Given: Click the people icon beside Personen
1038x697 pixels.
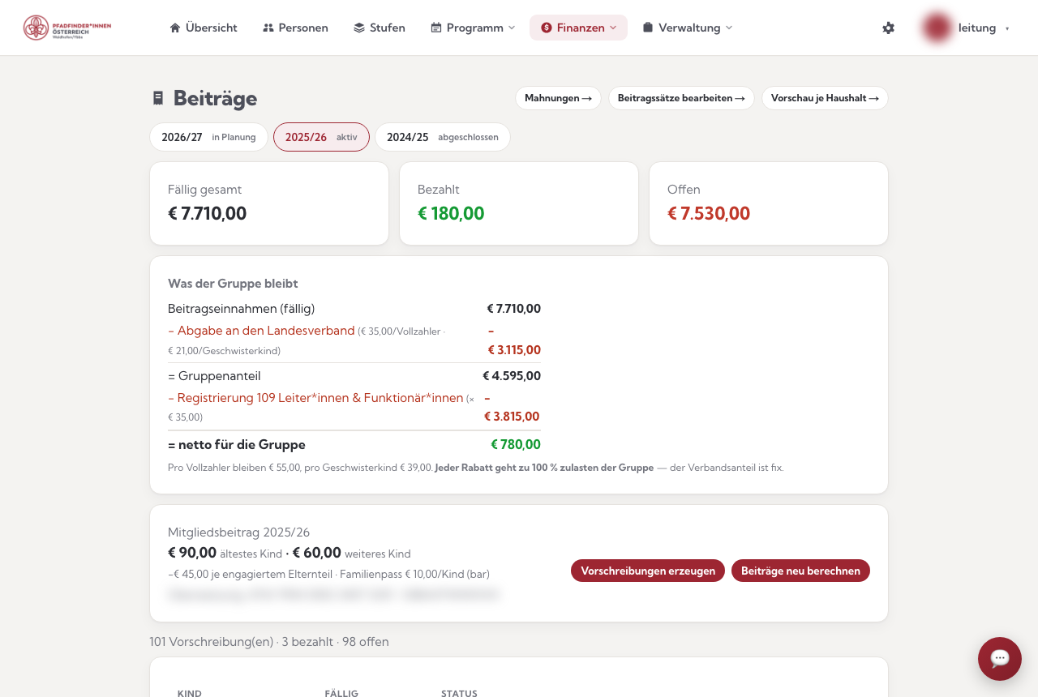Looking at the screenshot, I should pyautogui.click(x=268, y=28).
